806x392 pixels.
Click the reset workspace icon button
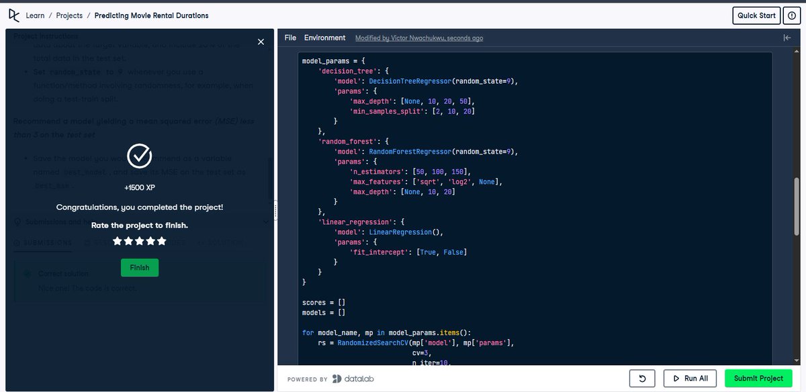pos(642,378)
